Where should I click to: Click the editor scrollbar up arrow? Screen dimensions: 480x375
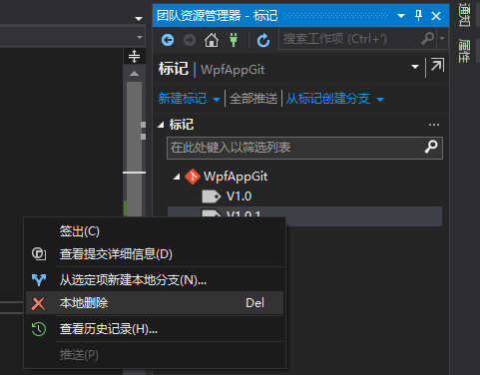tap(134, 74)
